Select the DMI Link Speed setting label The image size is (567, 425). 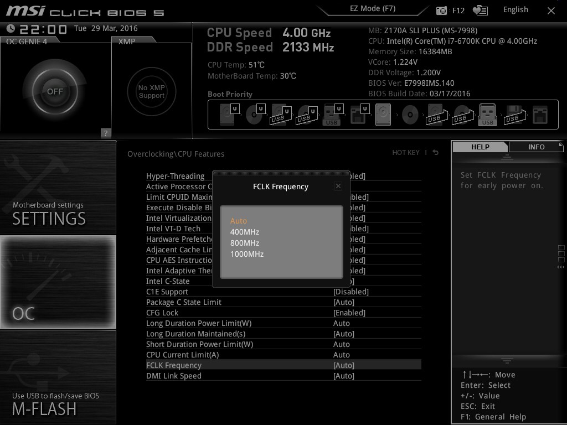[173, 376]
